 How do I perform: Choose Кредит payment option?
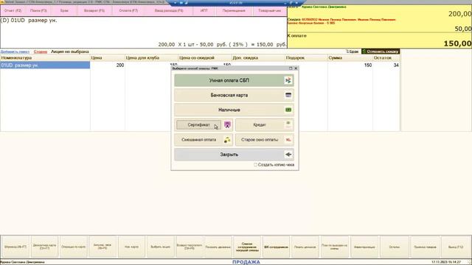264,124
